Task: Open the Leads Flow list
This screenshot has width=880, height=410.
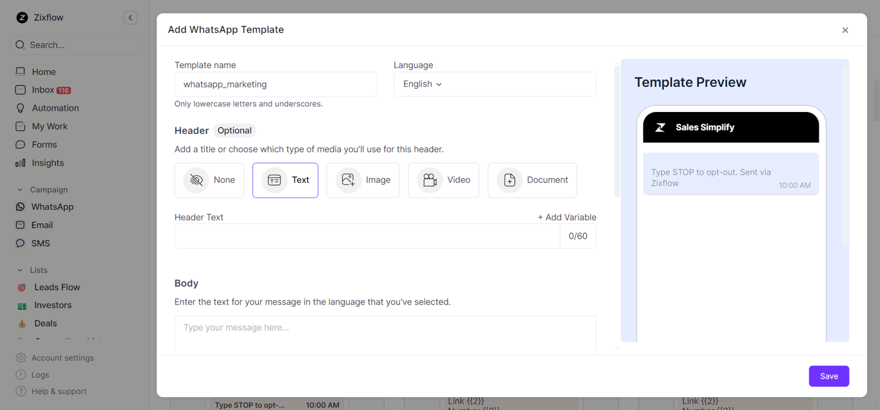Action: pos(55,287)
